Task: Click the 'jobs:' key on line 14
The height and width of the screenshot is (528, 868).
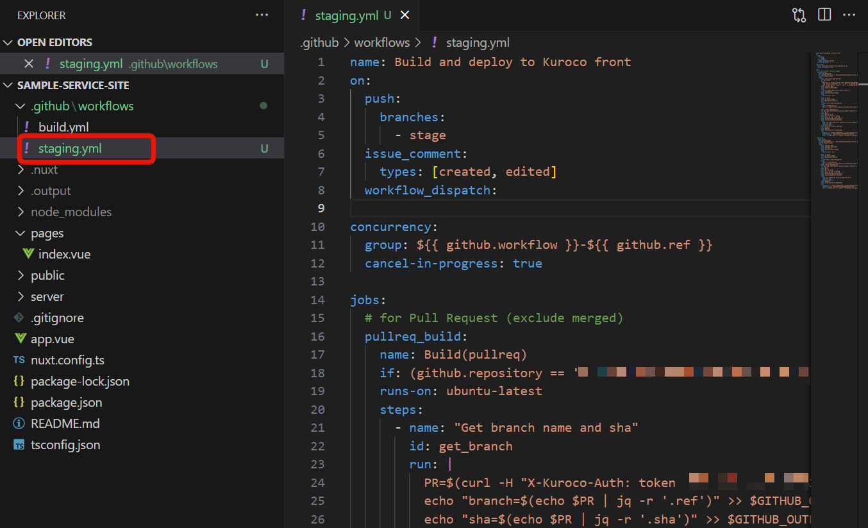Action: (x=369, y=300)
